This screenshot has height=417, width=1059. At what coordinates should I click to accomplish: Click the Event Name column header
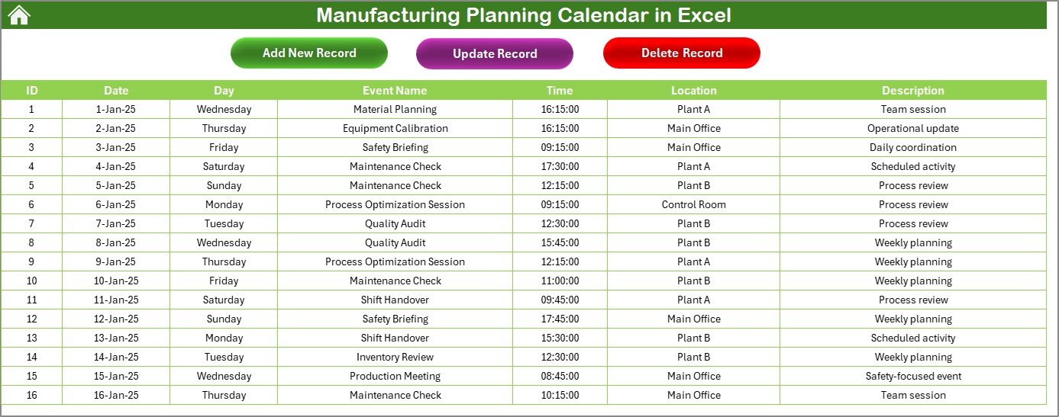(x=395, y=90)
